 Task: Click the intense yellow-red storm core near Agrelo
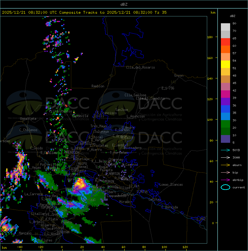(x=80, y=183)
